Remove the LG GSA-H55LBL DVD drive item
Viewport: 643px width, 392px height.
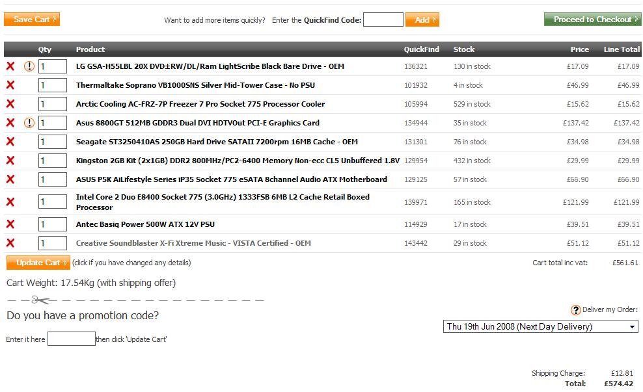10,66
